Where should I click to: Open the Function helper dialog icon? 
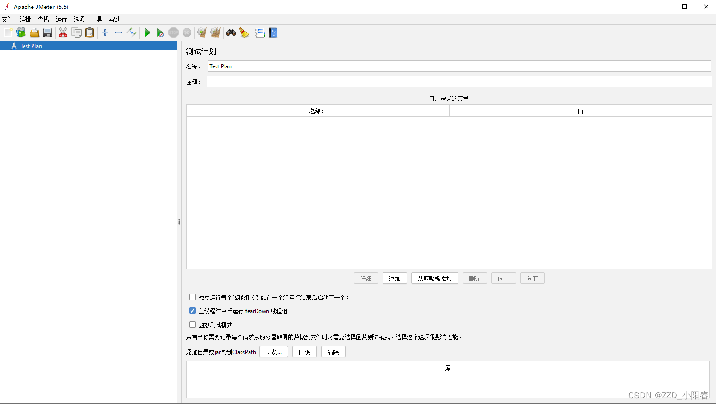point(259,33)
